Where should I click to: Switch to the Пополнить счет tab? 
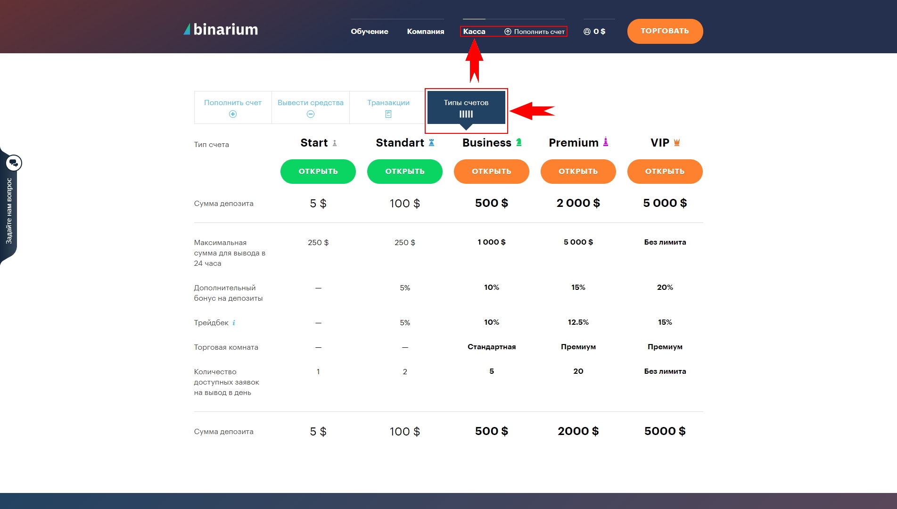click(233, 107)
